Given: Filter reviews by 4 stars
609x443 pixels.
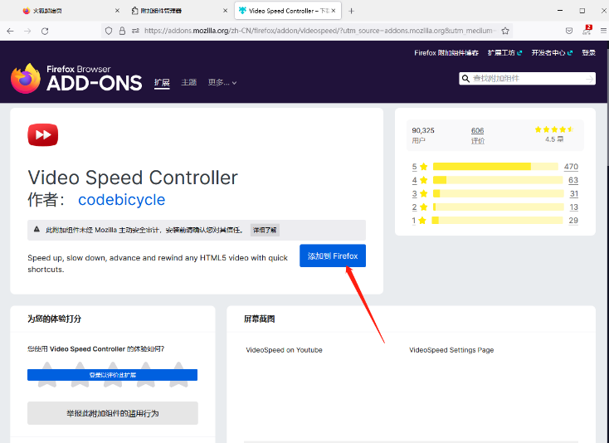Looking at the screenshot, I should [420, 180].
